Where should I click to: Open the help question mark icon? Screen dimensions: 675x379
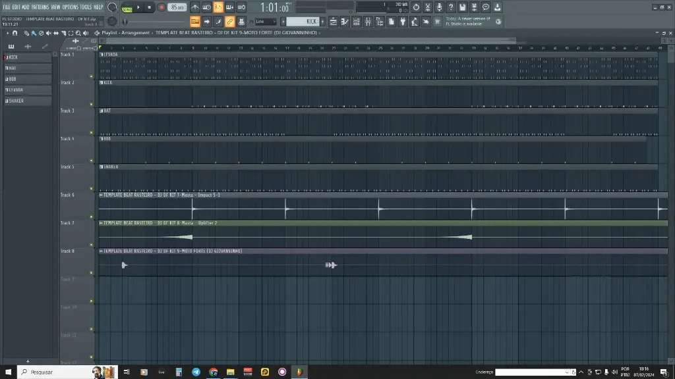click(451, 7)
